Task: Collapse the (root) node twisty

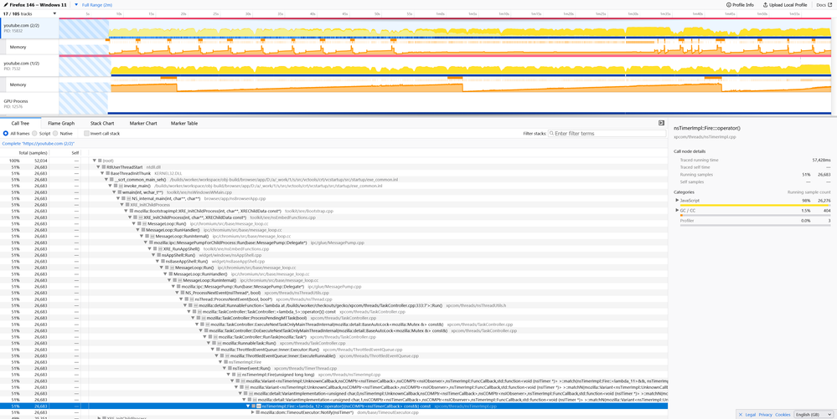Action: [x=94, y=161]
